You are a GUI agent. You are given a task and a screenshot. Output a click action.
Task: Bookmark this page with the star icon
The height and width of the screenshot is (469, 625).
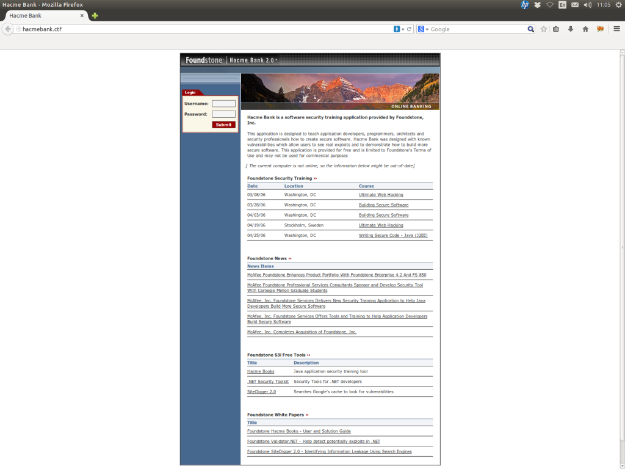(x=543, y=29)
